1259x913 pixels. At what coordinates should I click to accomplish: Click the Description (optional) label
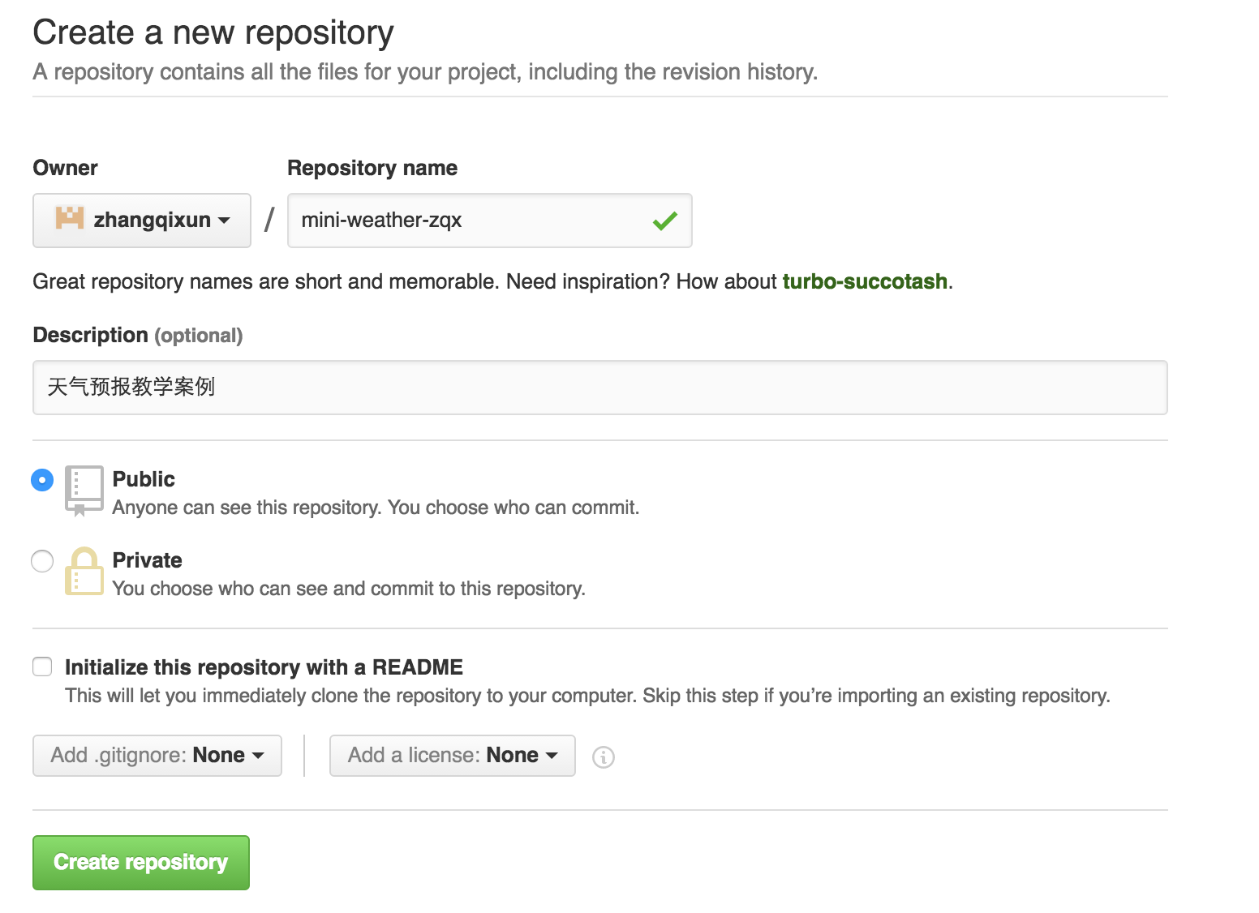pyautogui.click(x=138, y=335)
